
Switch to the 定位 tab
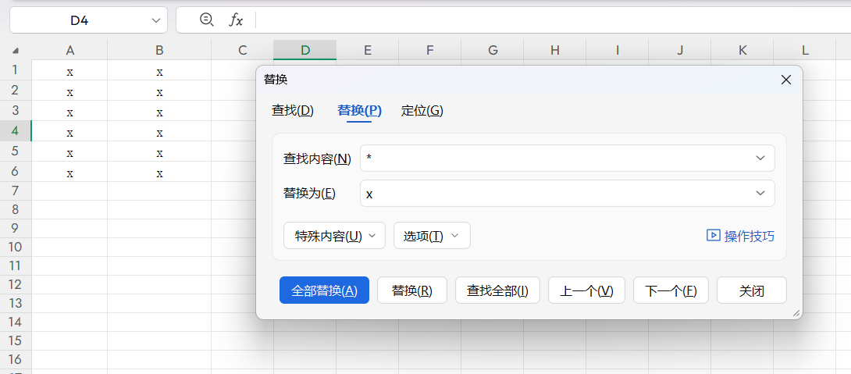[422, 111]
